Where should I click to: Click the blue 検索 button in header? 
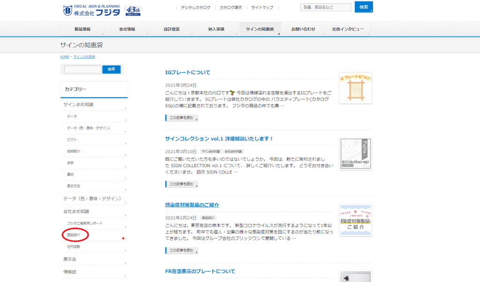(364, 7)
